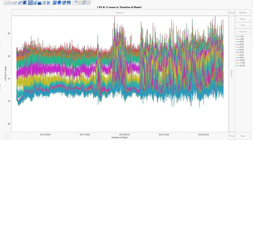
Task: Pick the Ellipse element icon
Action: [20, 3]
